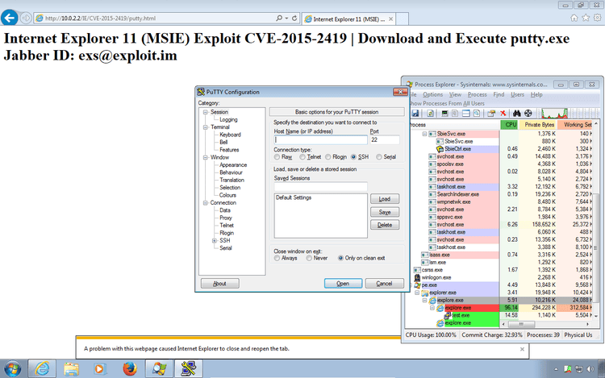The image size is (605, 378).
Task: Launch Firefox from the taskbar
Action: point(130,369)
